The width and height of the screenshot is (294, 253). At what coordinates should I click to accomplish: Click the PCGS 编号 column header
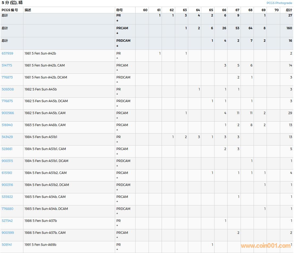pos(10,10)
